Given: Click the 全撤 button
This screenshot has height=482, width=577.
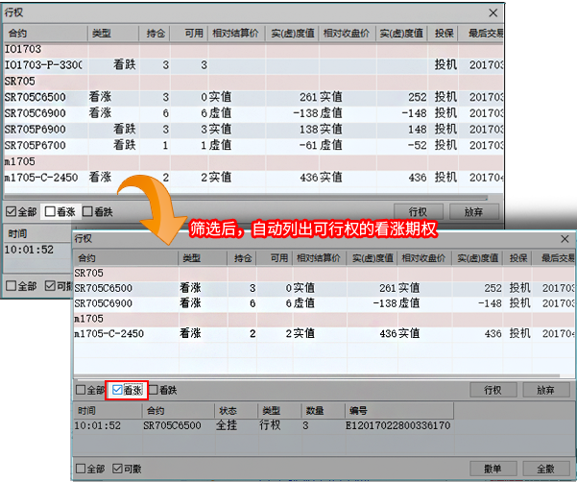Looking at the screenshot, I should pyautogui.click(x=544, y=469).
